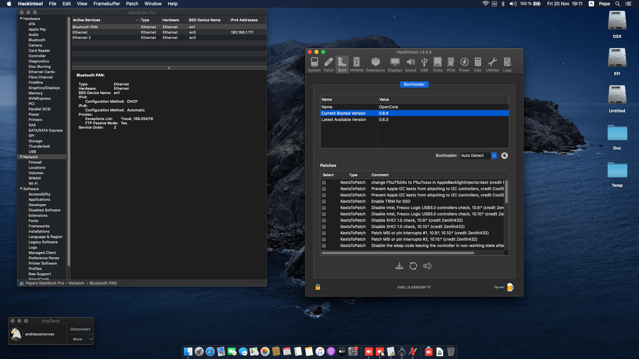Screen dimensions: 639x359
Task: Open the NVRAM section
Action: click(356, 64)
